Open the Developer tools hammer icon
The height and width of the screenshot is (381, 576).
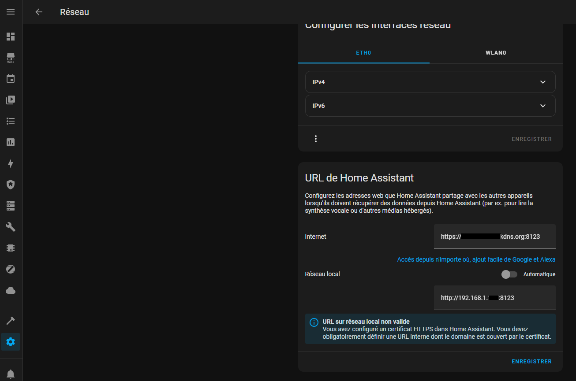[x=11, y=320]
